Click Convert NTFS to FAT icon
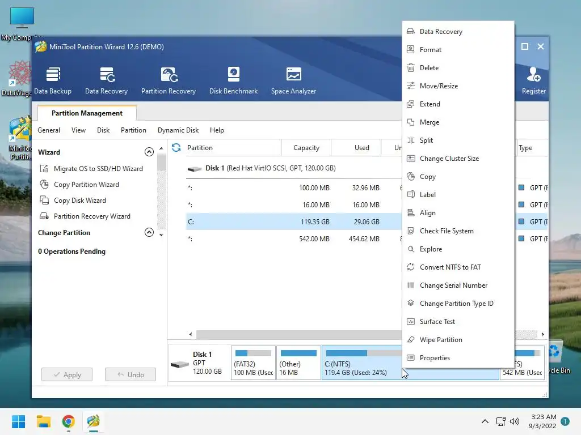Image resolution: width=581 pixels, height=435 pixels. (411, 267)
